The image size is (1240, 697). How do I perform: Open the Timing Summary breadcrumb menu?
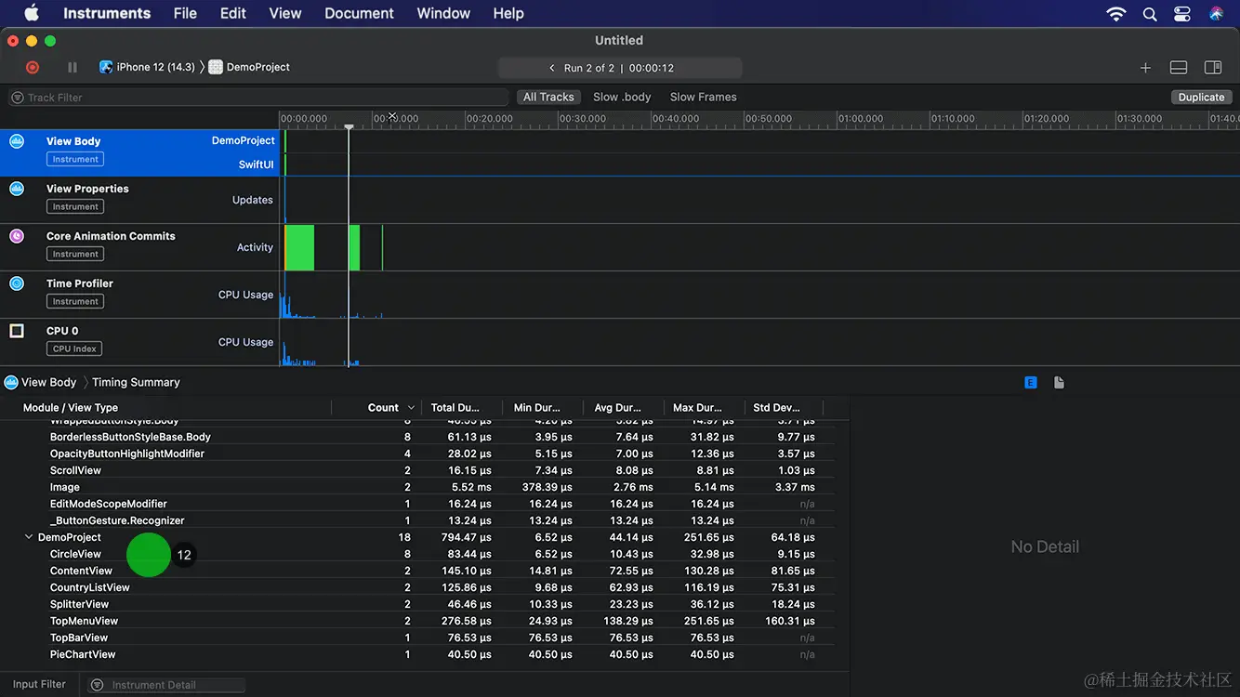click(x=136, y=383)
